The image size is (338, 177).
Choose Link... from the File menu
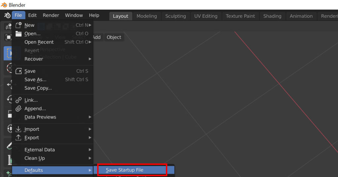(x=52, y=100)
